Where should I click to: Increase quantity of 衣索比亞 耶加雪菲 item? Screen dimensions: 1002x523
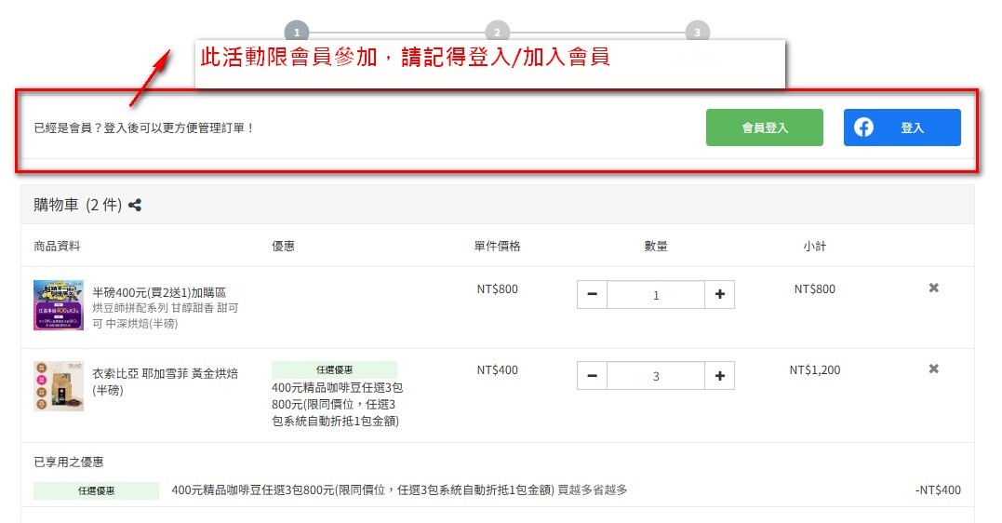click(719, 376)
